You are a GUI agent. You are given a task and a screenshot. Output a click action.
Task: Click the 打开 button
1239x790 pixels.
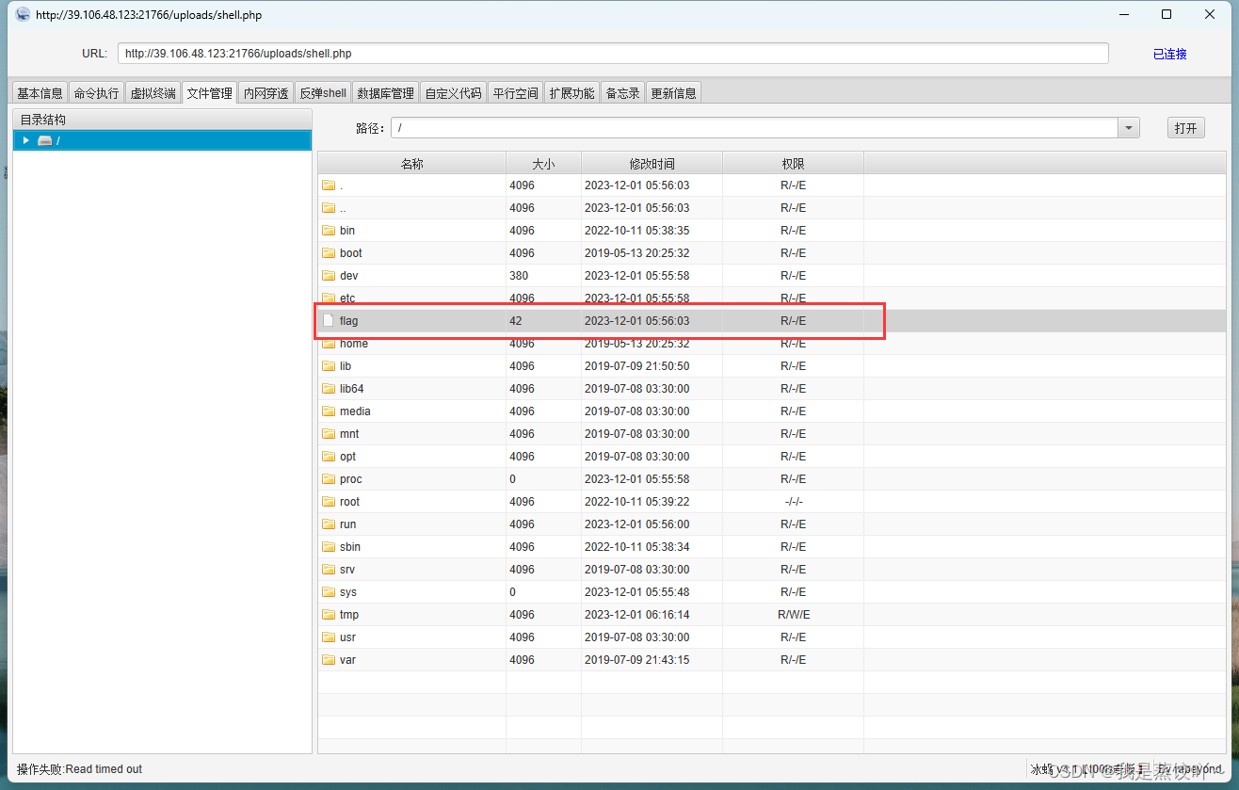pyautogui.click(x=1185, y=128)
